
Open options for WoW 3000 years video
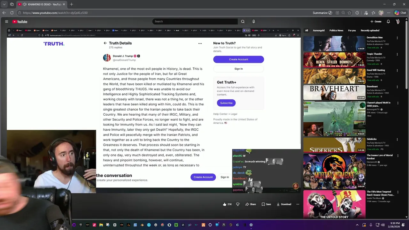pyautogui.click(x=398, y=103)
